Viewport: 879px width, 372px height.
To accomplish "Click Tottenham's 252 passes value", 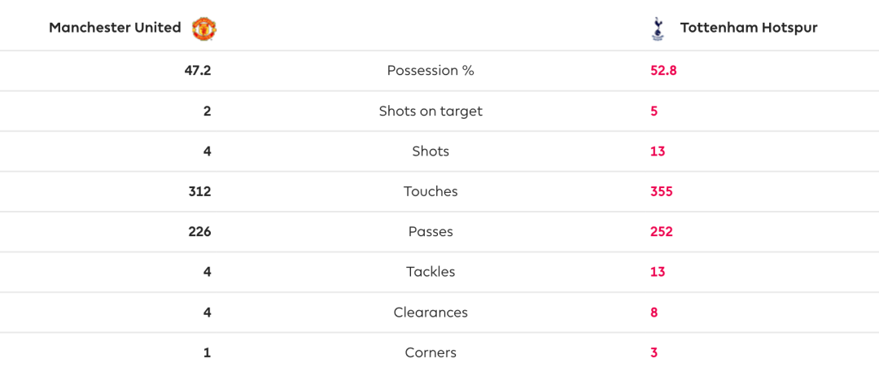I will [x=662, y=232].
